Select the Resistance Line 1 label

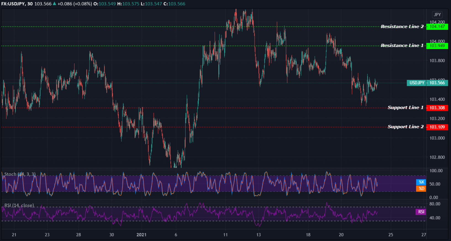(402, 46)
